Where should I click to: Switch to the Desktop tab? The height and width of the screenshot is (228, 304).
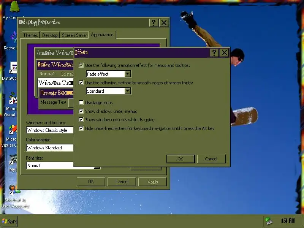(50, 35)
